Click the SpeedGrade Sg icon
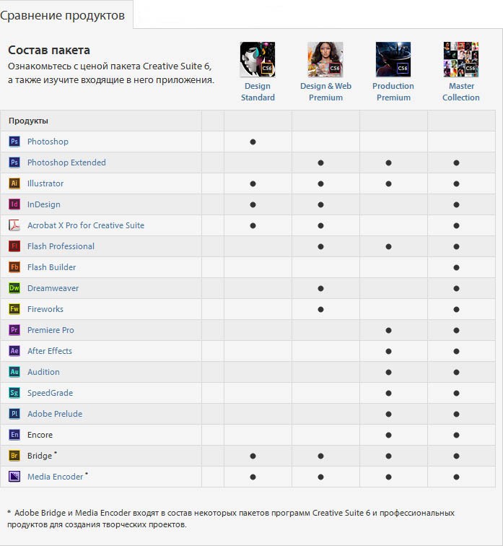The width and height of the screenshot is (503, 546). [x=14, y=393]
